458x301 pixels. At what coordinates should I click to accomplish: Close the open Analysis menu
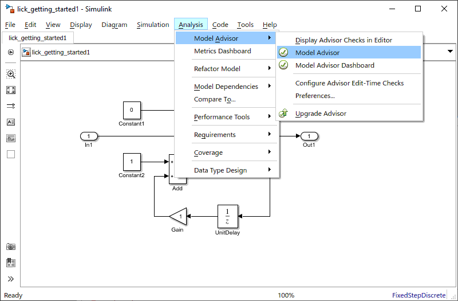click(191, 25)
